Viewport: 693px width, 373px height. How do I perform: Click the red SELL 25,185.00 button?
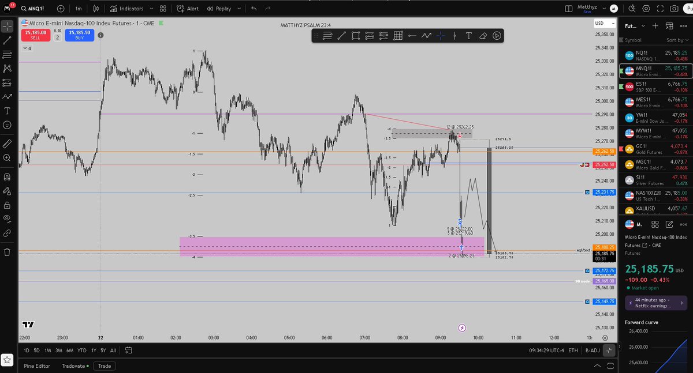pyautogui.click(x=35, y=35)
